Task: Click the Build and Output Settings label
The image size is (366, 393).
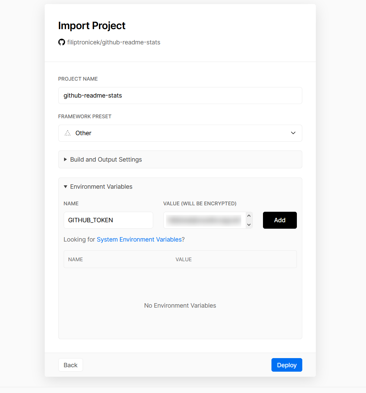Action: (x=106, y=160)
